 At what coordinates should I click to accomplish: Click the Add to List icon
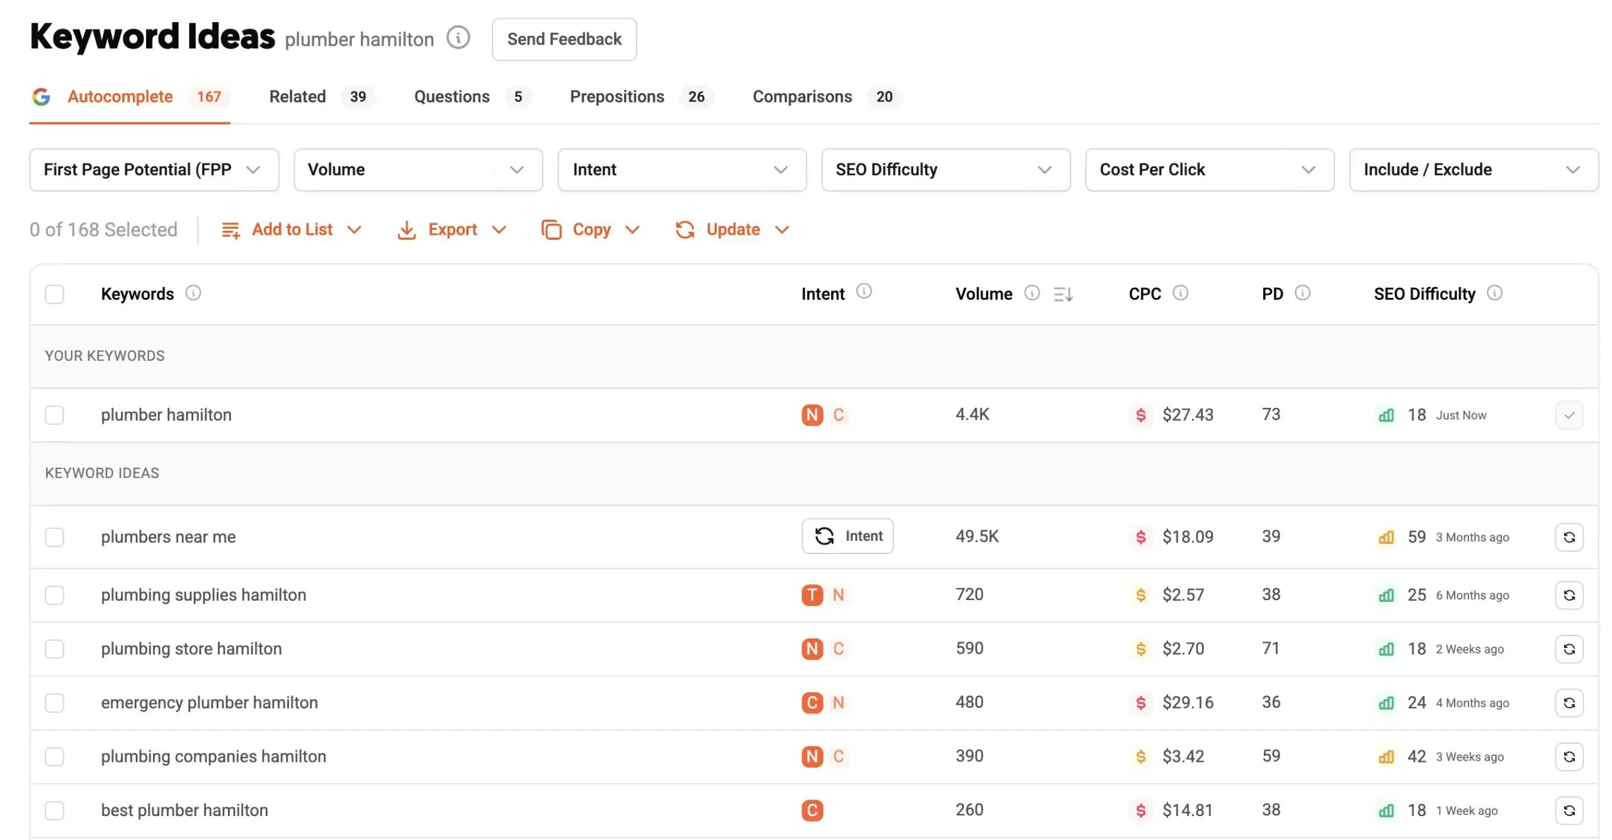tap(230, 229)
